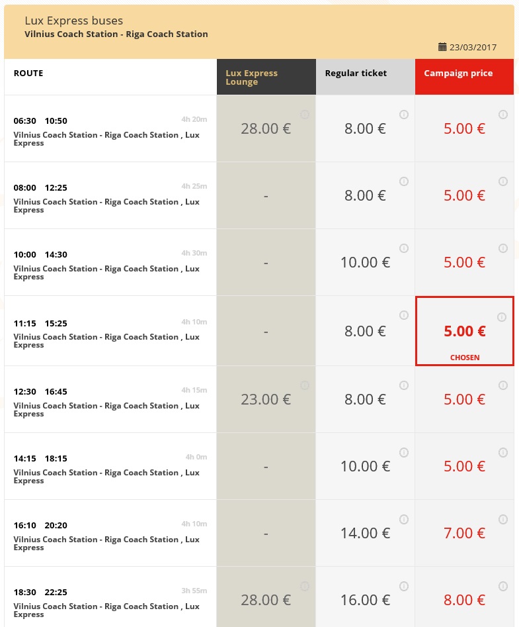Click the chosen 5.00 € fare at 11:15
This screenshot has height=627, width=519.
464,331
